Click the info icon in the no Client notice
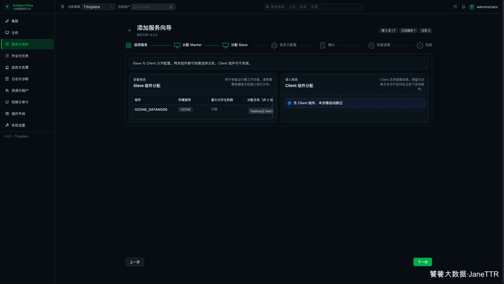Screen dimensions: 504x284 pos(290,103)
